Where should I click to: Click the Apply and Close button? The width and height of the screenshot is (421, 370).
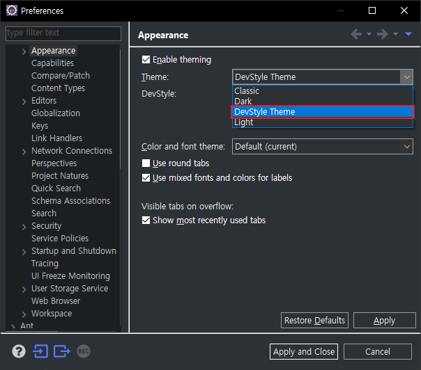pyautogui.click(x=304, y=351)
